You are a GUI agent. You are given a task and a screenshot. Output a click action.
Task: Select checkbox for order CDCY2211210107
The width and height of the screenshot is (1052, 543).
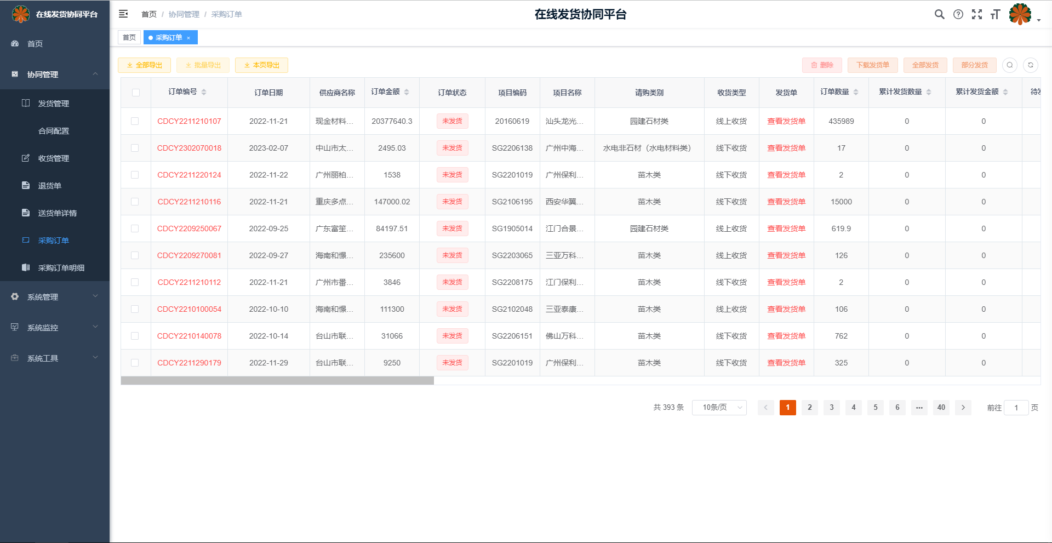point(135,121)
